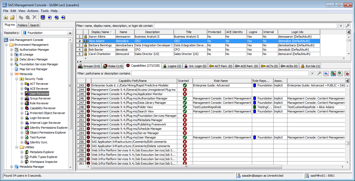Open the Repository Foundation dropdown

tap(70, 33)
